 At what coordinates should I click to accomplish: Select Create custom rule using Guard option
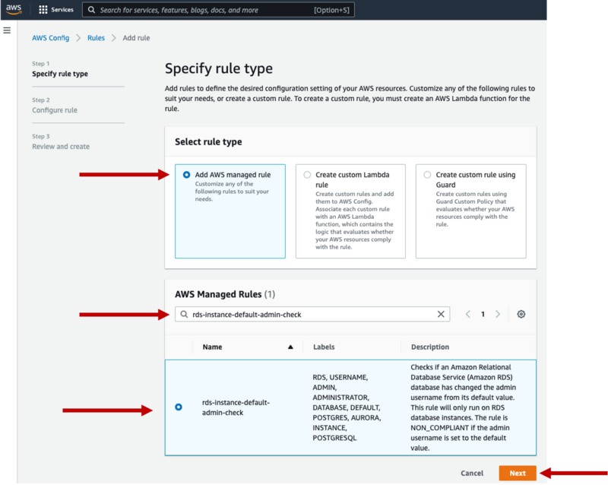[427, 175]
